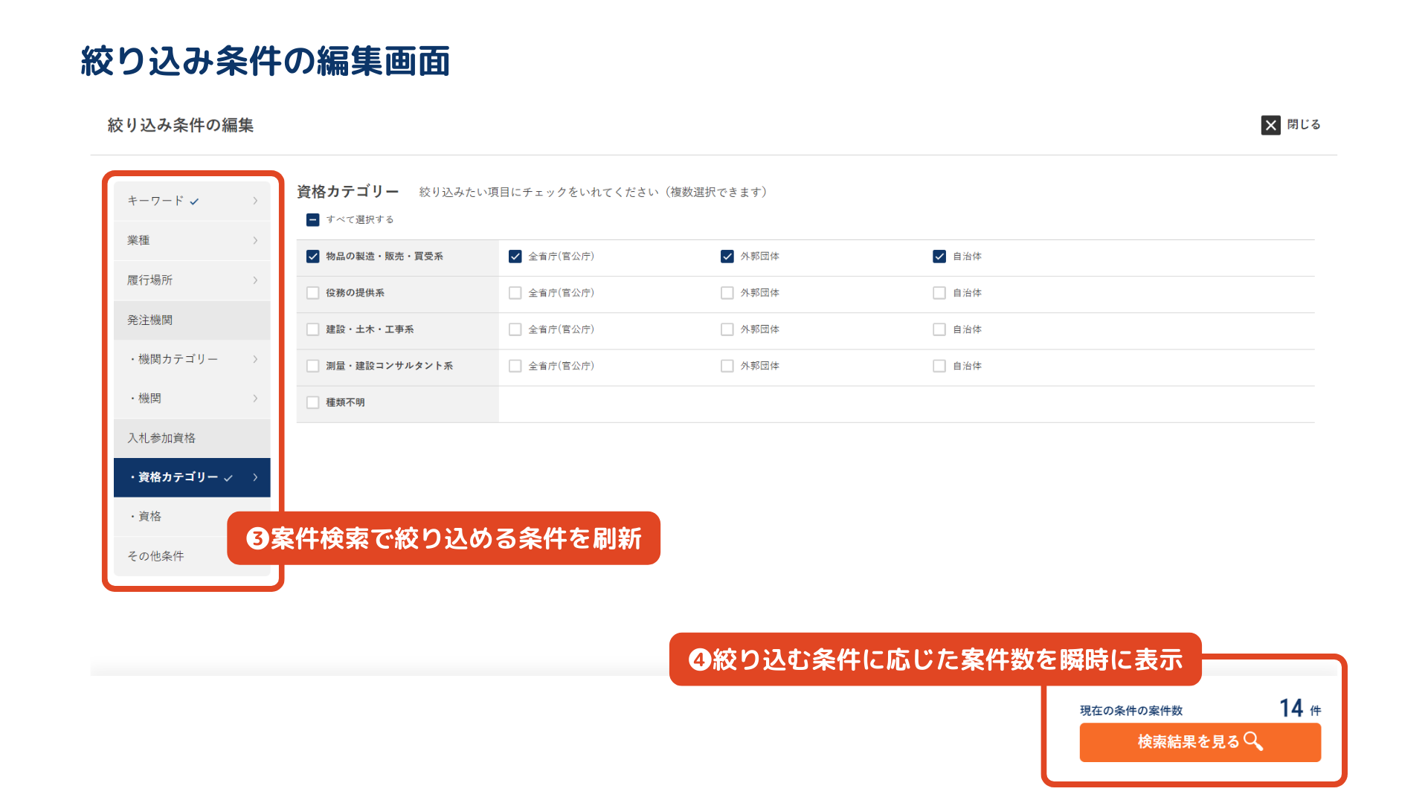Image resolution: width=1428 pixels, height=803 pixels.
Task: Uncheck 外郭団体 in the first row
Action: click(x=727, y=257)
